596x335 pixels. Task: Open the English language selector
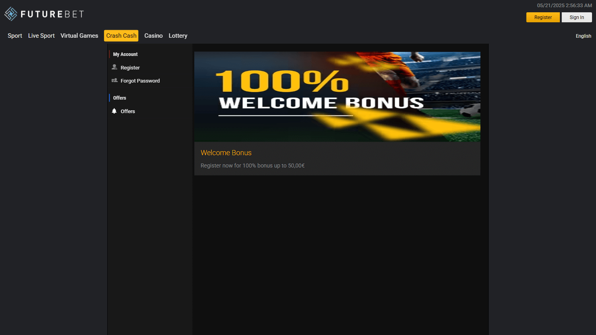click(583, 36)
